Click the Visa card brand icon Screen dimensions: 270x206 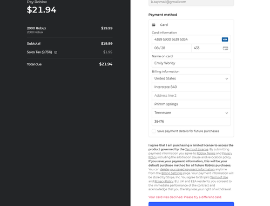225,39
